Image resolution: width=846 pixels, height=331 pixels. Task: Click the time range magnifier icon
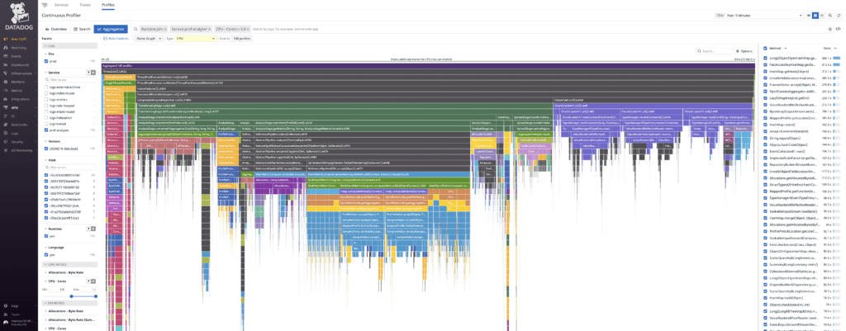(x=830, y=16)
